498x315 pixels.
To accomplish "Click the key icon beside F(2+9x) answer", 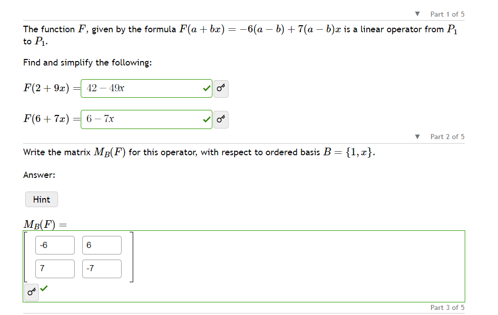I will pyautogui.click(x=220, y=88).
